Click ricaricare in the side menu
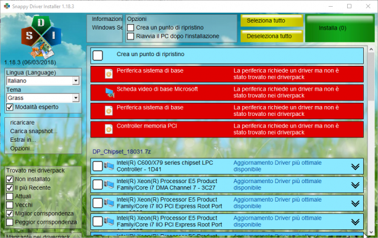 22,123
